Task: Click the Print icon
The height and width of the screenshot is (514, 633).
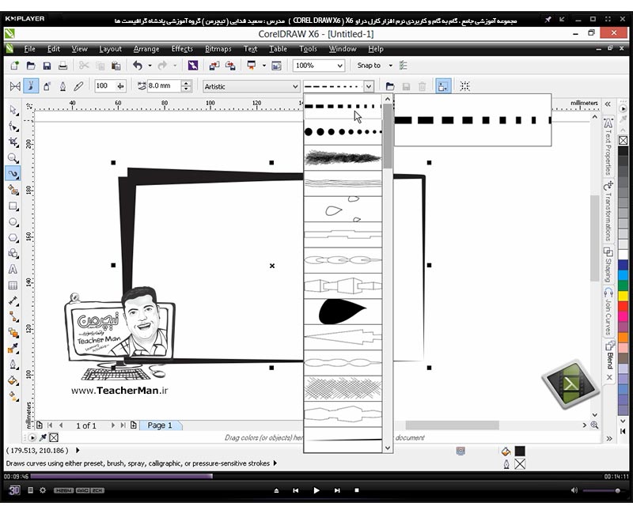Action: (63, 66)
